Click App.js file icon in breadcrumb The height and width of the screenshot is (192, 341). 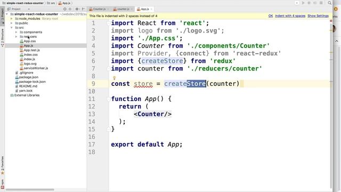(x=60, y=3)
